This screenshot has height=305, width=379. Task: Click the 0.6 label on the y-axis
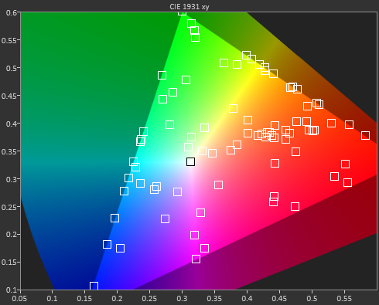coord(12,12)
